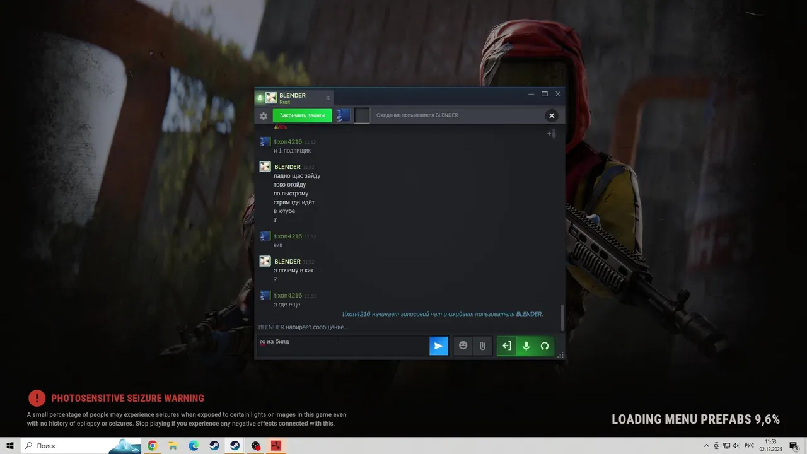The image size is (807, 454).
Task: Dismiss the voice call bar with round X
Action: pyautogui.click(x=552, y=115)
